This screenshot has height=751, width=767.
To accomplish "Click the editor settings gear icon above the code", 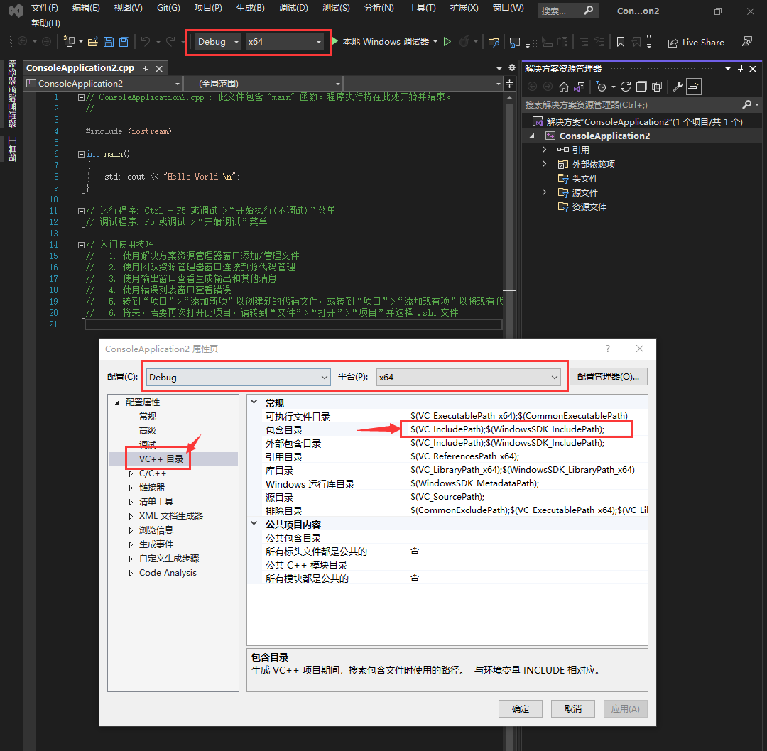I will [x=511, y=67].
